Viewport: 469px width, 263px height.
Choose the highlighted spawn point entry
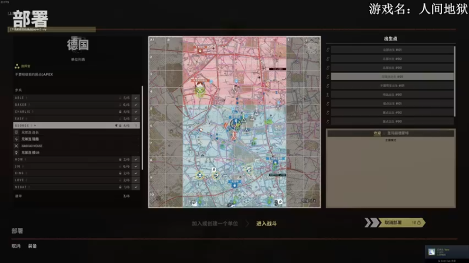tap(392, 77)
